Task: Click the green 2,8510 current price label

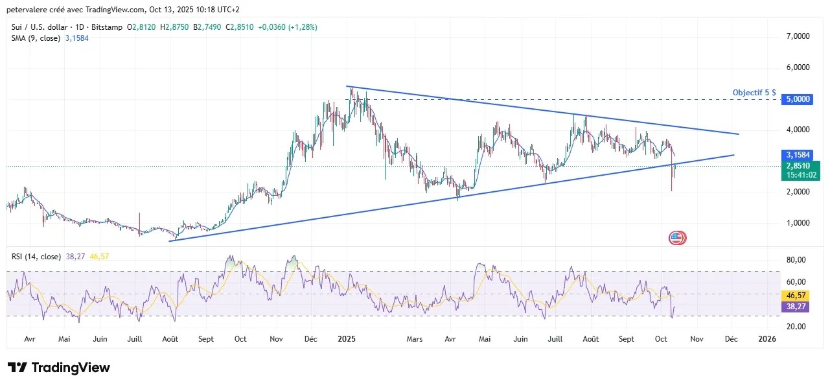Action: coord(797,165)
